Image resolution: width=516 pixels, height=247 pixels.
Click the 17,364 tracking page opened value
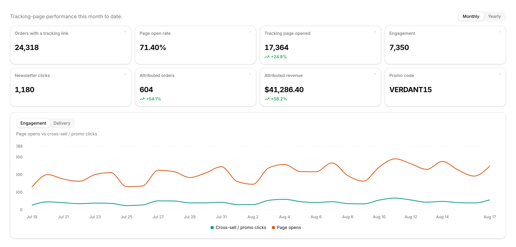point(276,47)
